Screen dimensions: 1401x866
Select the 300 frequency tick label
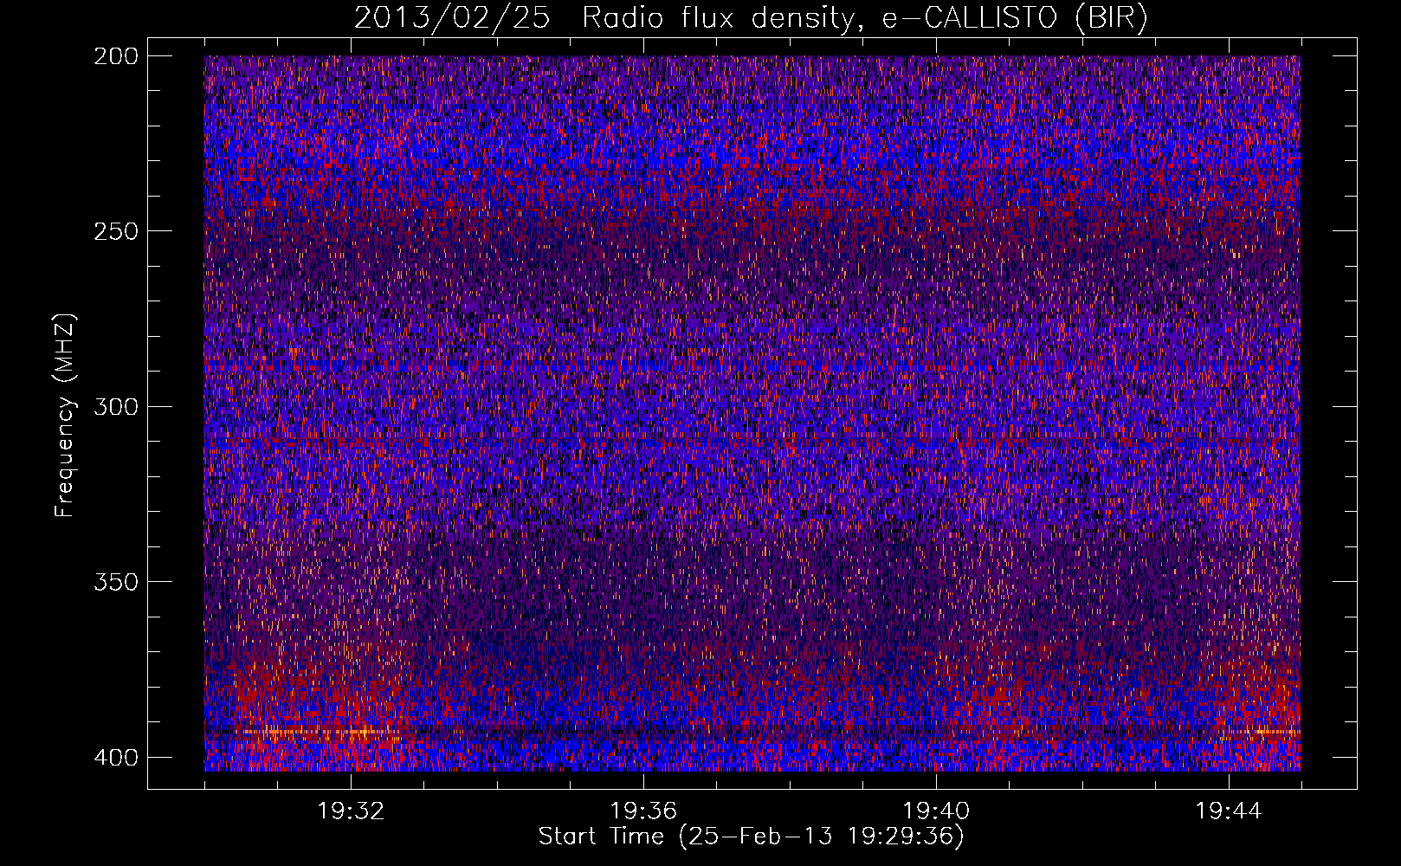[x=115, y=407]
